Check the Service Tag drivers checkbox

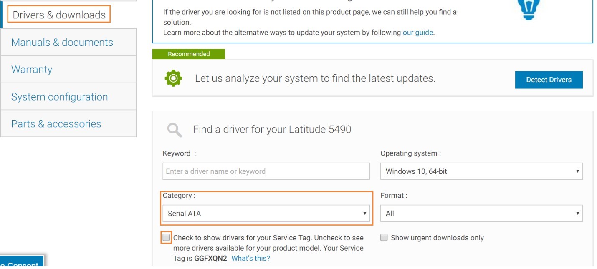pos(166,238)
